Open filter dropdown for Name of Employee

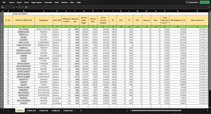34,24
